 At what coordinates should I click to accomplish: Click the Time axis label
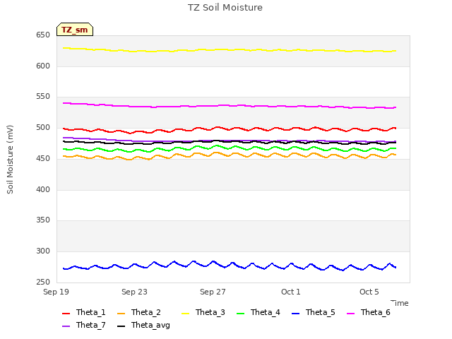(x=400, y=303)
